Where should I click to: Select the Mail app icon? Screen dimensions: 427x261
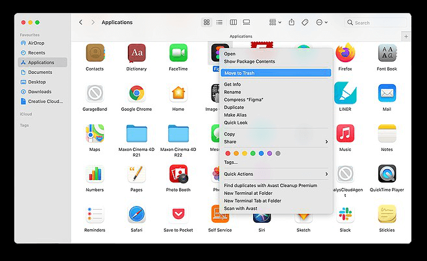pyautogui.click(x=387, y=93)
